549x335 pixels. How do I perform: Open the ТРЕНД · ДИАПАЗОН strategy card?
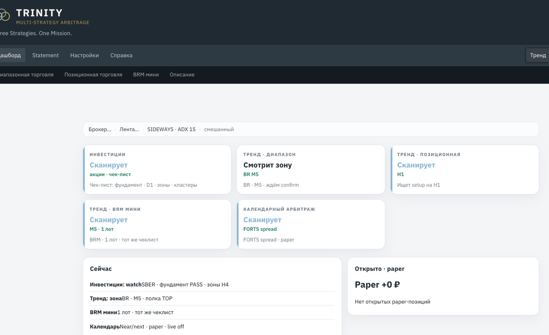(x=311, y=170)
